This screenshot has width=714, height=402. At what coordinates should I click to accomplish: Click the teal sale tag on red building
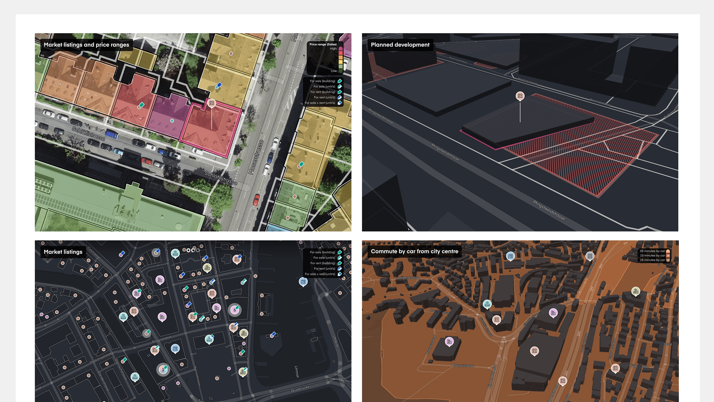point(141,105)
